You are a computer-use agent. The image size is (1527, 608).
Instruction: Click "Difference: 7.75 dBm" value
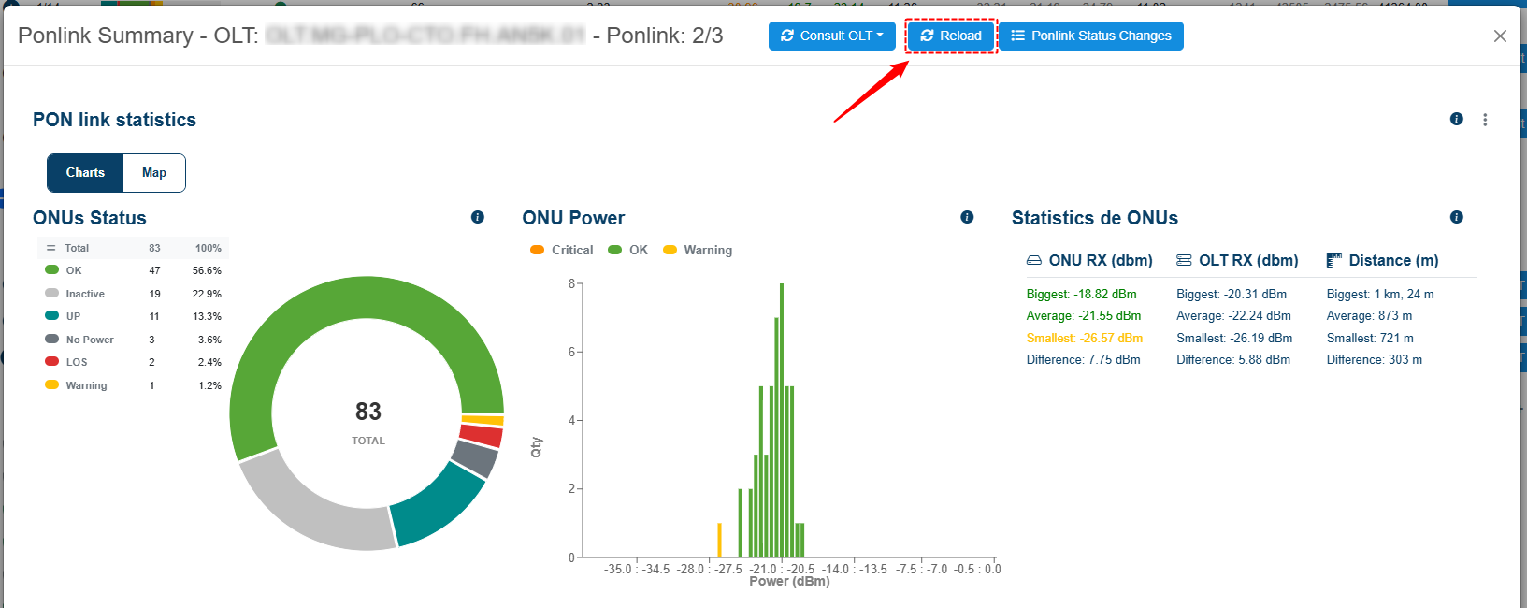coord(1084,359)
